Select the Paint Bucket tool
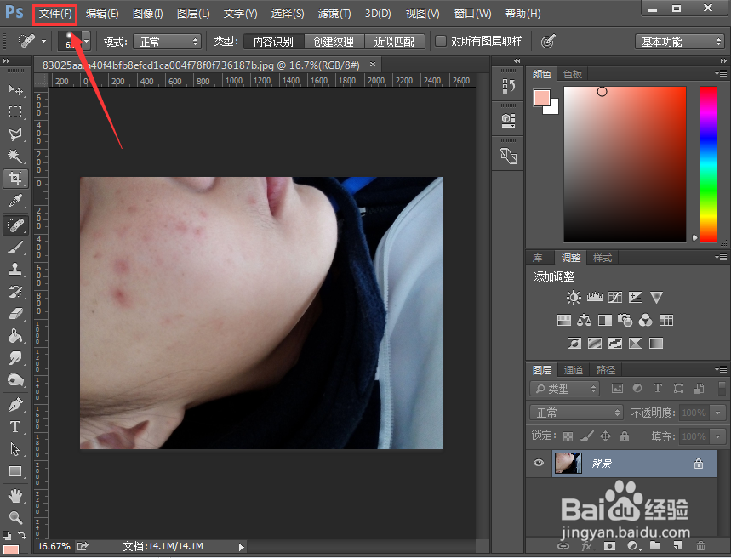Screen dimensions: 731x558 point(15,336)
